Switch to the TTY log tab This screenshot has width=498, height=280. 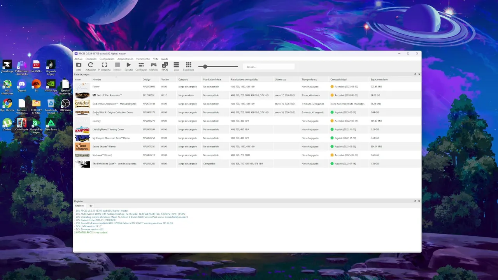90,206
